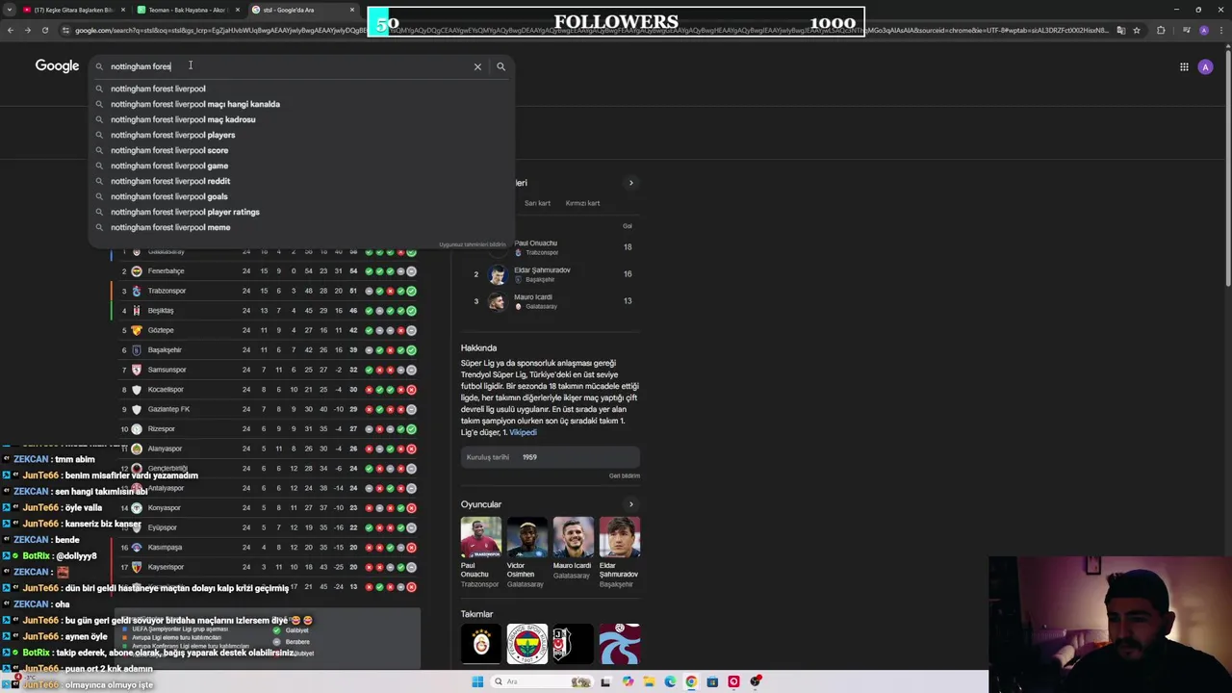Open the Vikipedi link
The height and width of the screenshot is (693, 1232).
pyautogui.click(x=523, y=432)
